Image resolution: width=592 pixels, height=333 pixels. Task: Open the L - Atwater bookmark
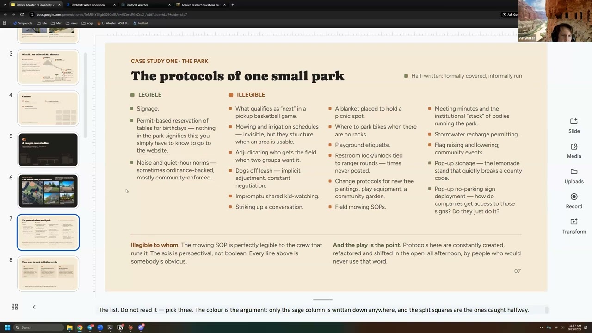pyautogui.click(x=113, y=23)
